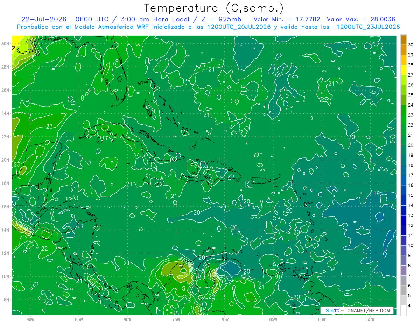
Task: Click the '19' contour label on the map
Action: [x=377, y=193]
